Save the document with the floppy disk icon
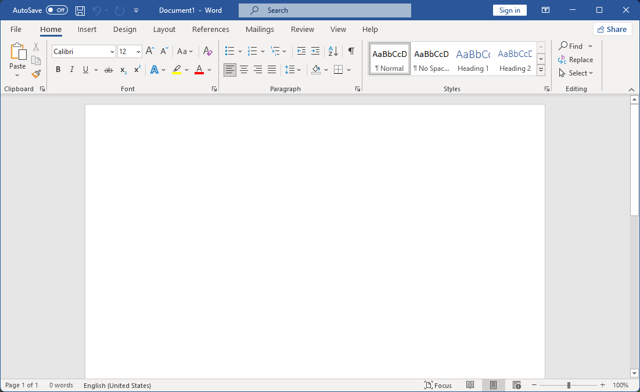This screenshot has width=640, height=392. (x=80, y=10)
